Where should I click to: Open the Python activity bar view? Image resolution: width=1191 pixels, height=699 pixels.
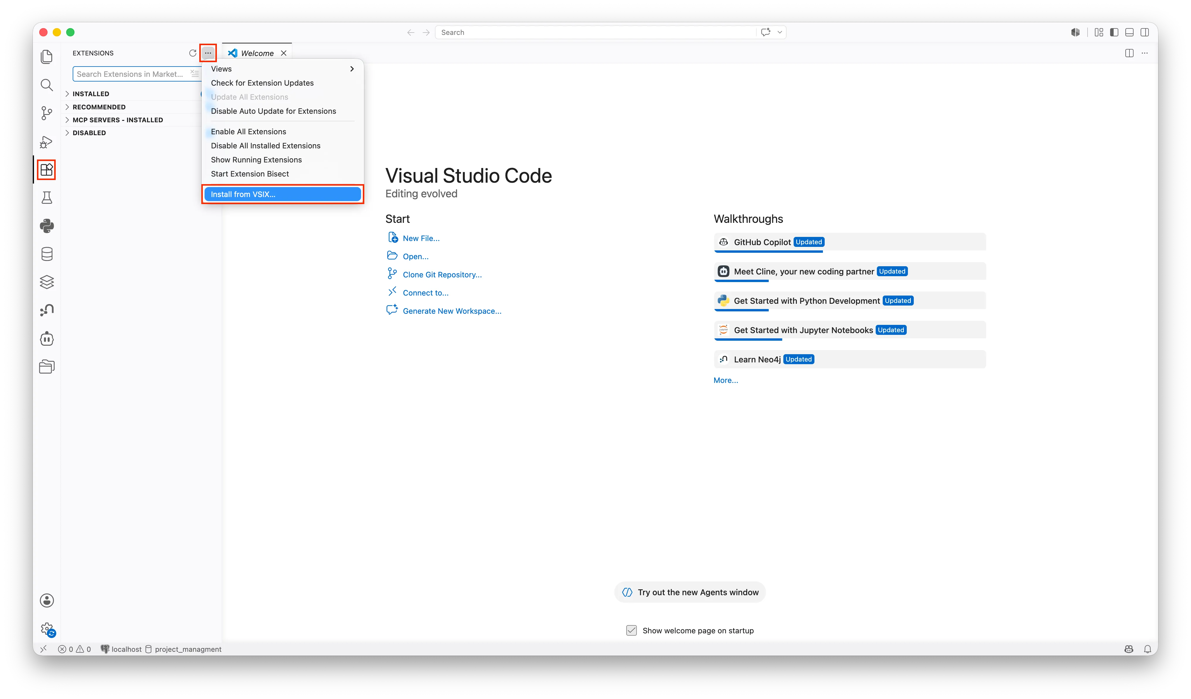tap(47, 226)
